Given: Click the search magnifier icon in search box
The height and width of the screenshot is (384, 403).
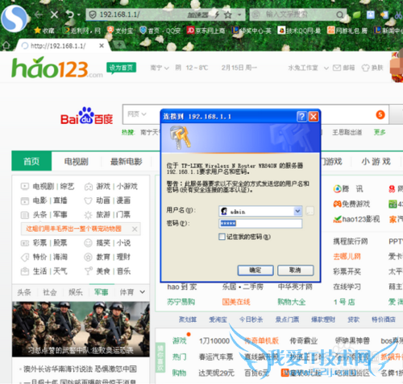Looking at the screenshot, I should coord(340,14).
